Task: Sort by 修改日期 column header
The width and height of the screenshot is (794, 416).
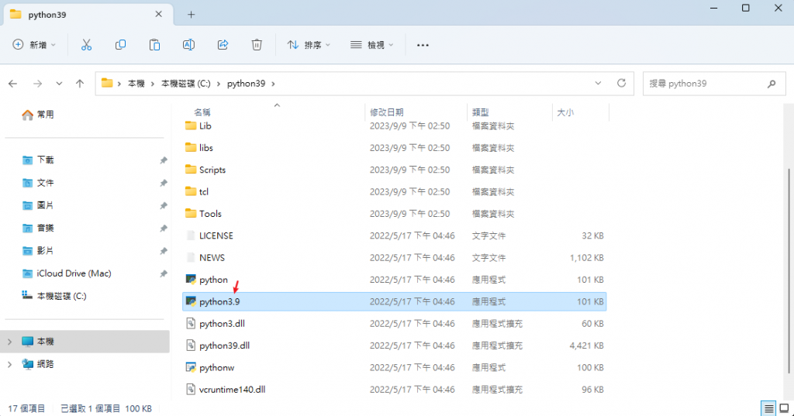Action: [x=386, y=112]
